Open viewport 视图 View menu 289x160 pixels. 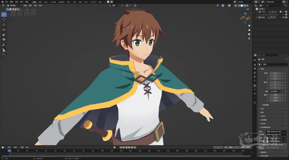25,6
